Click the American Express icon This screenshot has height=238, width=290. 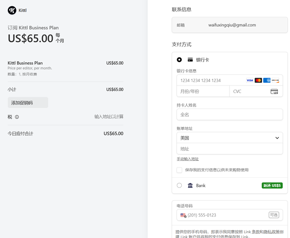point(267,80)
